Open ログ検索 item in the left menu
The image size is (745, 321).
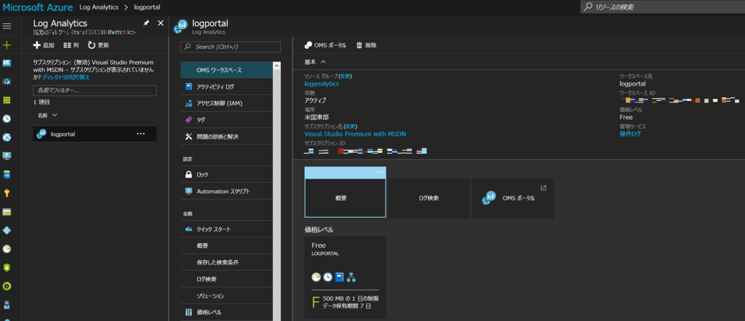[x=227, y=279]
